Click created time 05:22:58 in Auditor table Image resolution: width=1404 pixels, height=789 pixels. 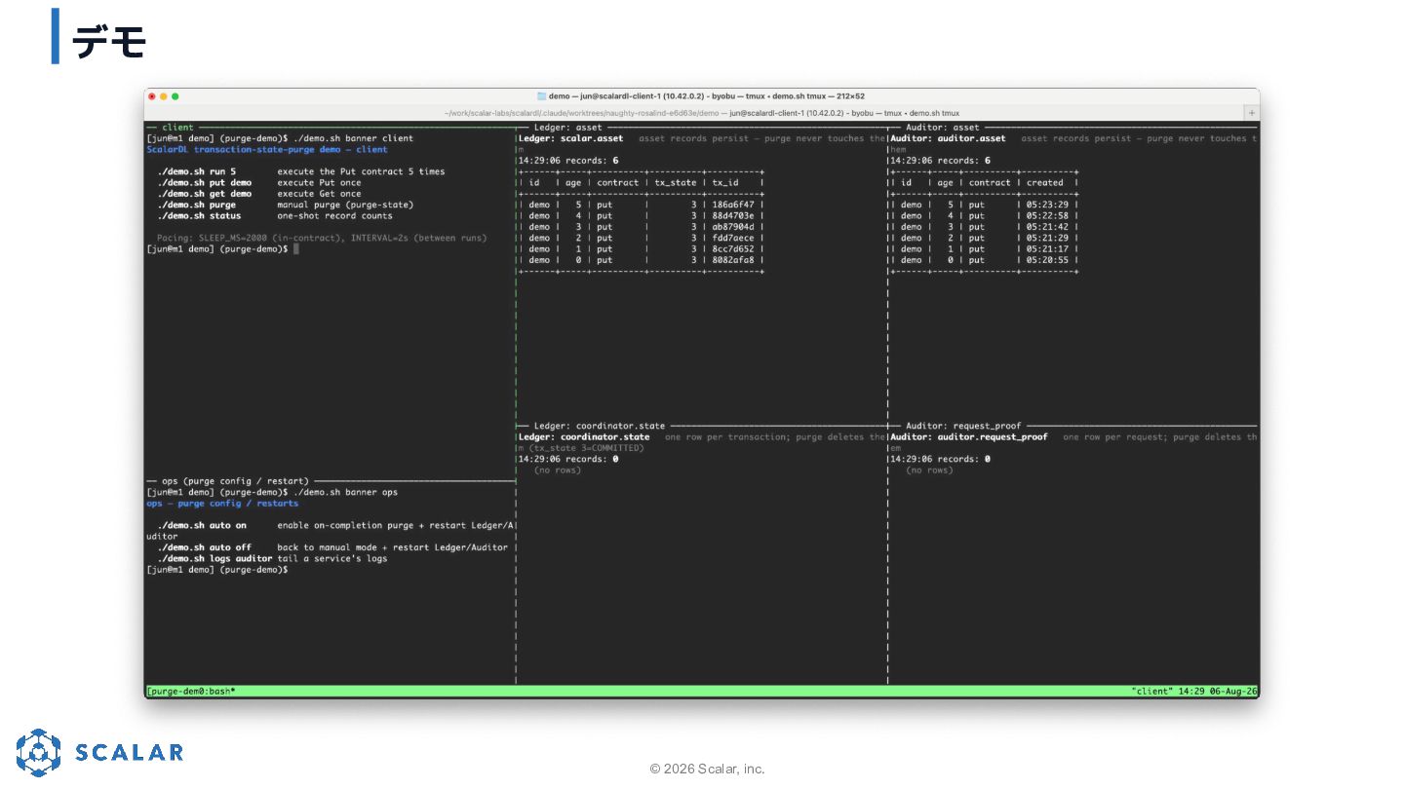pyautogui.click(x=1047, y=215)
